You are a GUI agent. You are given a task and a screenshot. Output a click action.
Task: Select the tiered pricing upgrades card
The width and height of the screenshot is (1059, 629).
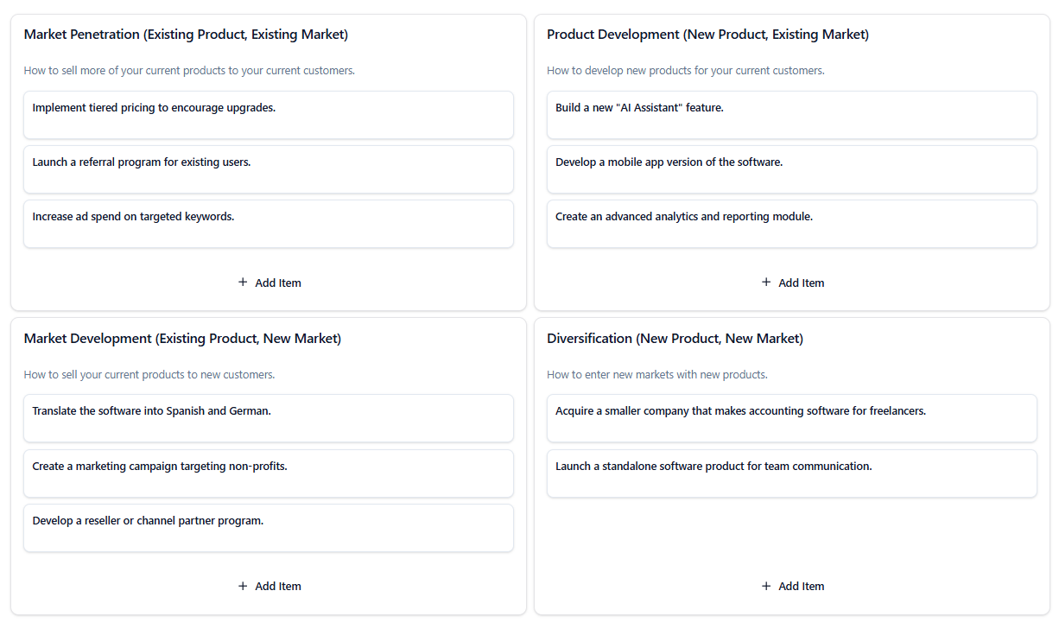pyautogui.click(x=269, y=115)
